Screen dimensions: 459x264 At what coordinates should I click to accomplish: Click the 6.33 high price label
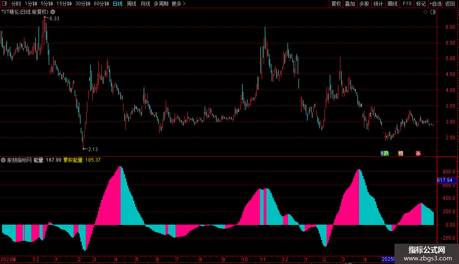(x=54, y=19)
